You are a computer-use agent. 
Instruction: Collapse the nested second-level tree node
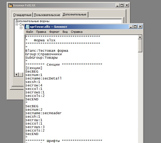pyautogui.click(x=21, y=27)
